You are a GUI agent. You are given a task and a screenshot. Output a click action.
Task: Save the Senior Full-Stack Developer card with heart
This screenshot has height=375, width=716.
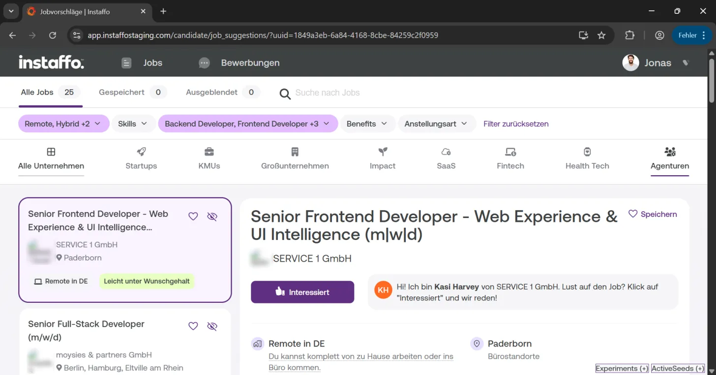tap(193, 326)
